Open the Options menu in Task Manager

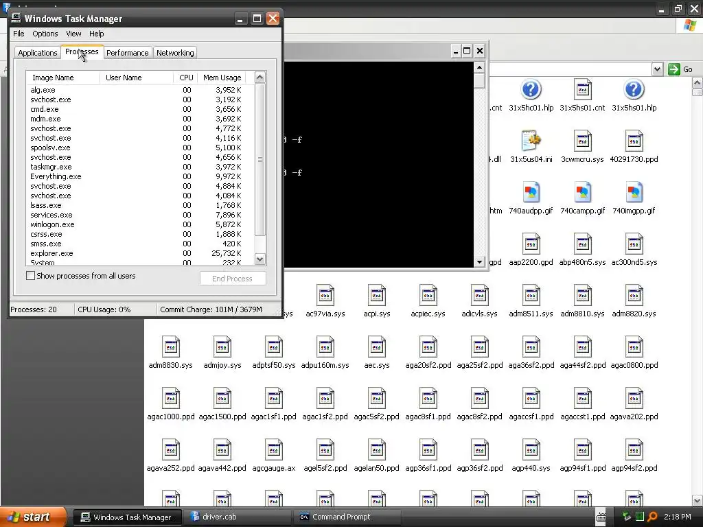point(45,34)
